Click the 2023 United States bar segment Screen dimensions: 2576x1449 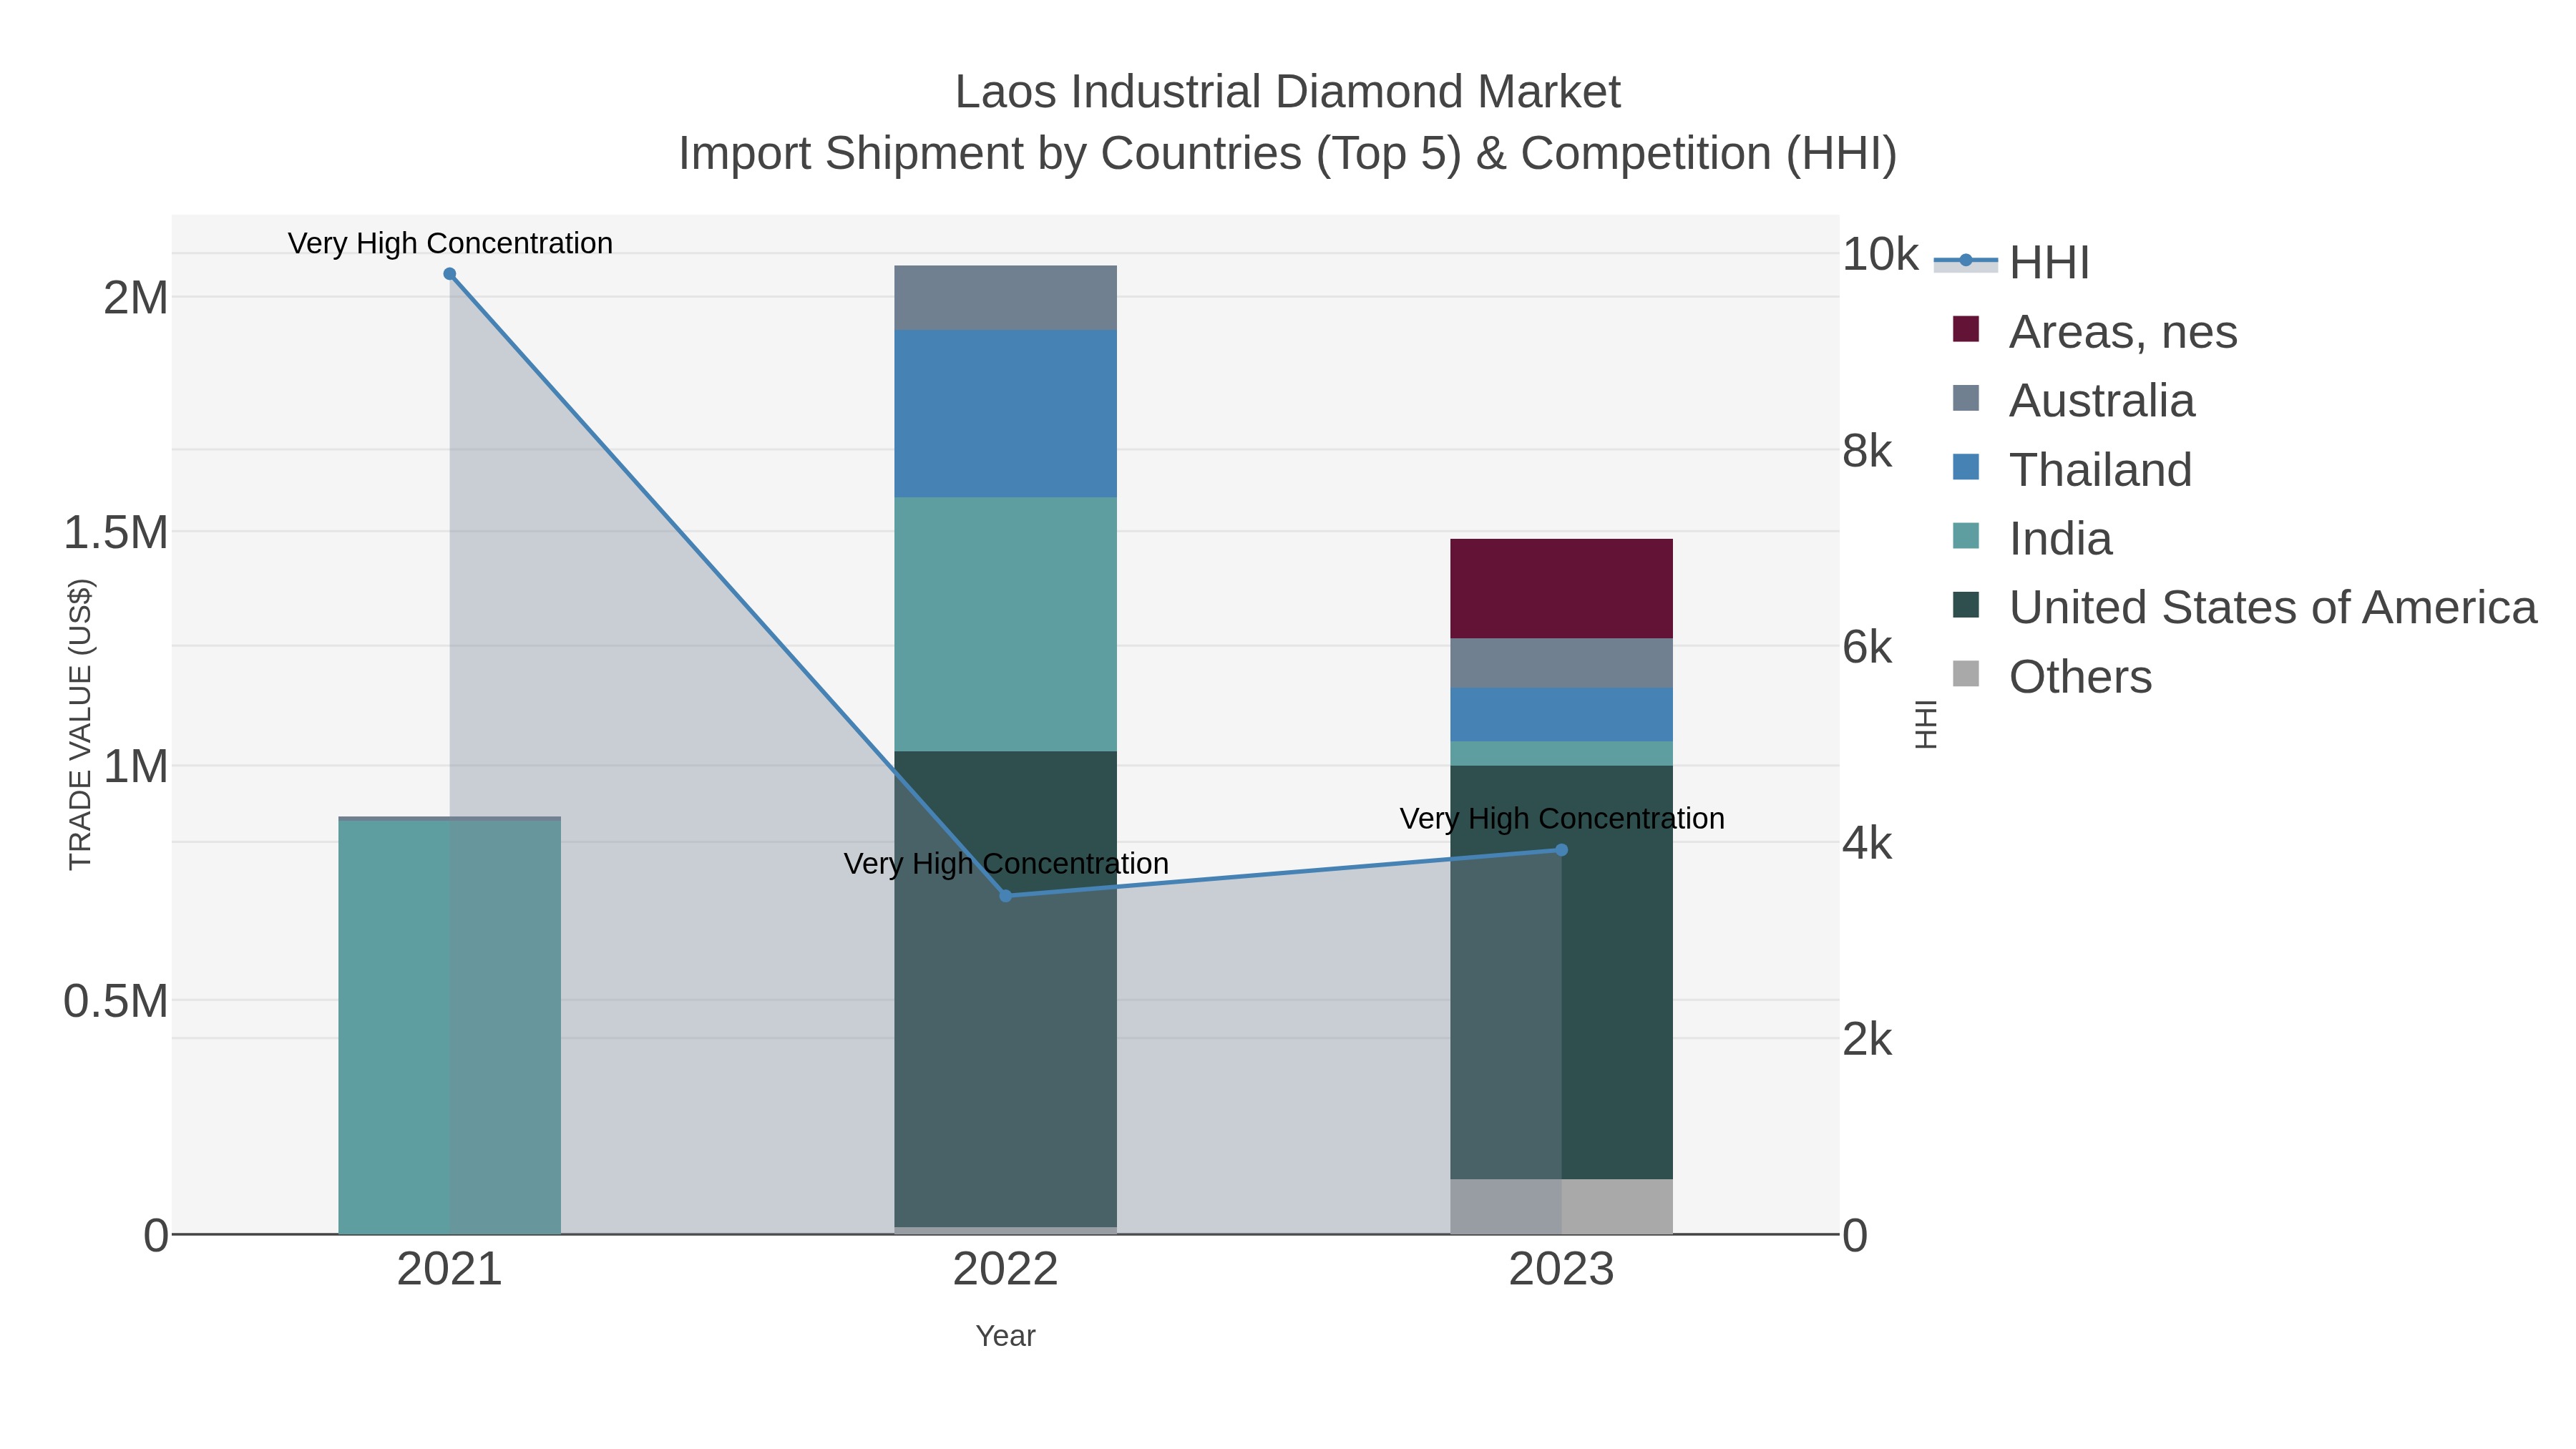(1562, 973)
